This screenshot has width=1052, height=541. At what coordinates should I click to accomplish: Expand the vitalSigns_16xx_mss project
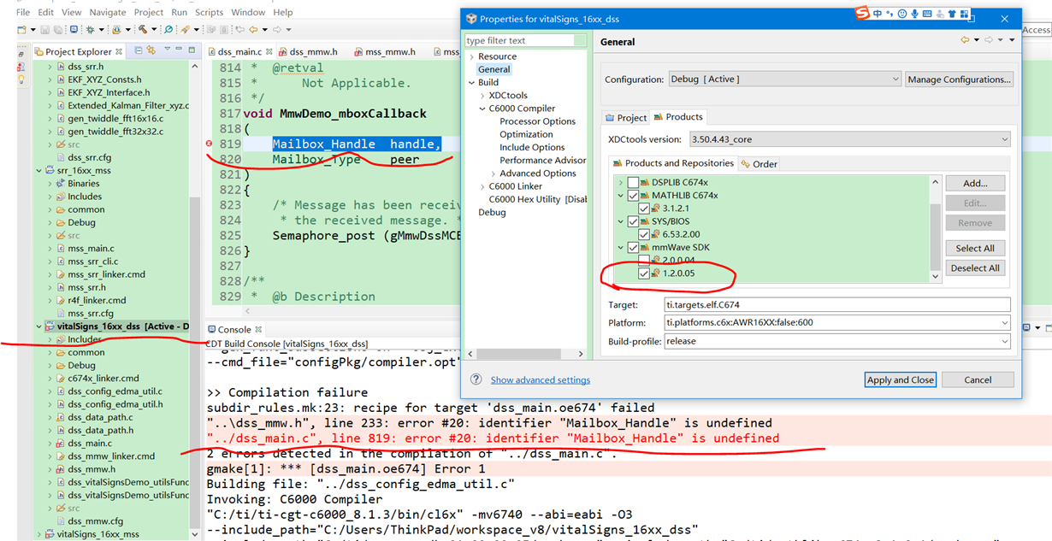click(38, 534)
